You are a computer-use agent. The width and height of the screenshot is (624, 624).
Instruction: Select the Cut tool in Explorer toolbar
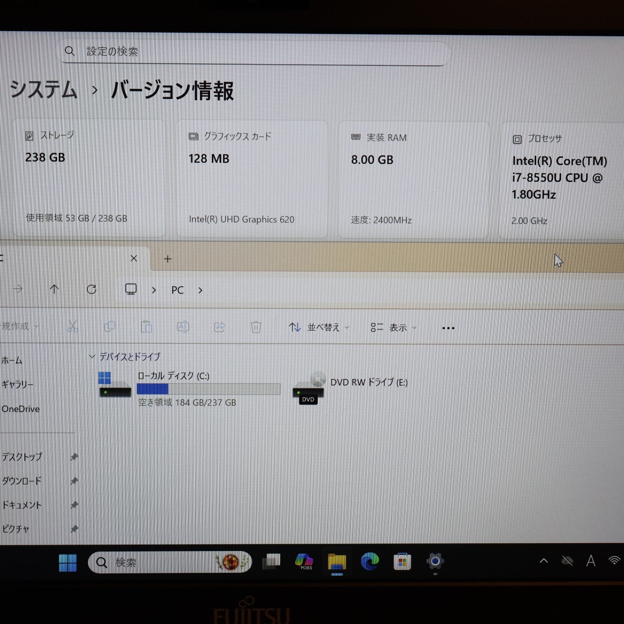coord(73,328)
